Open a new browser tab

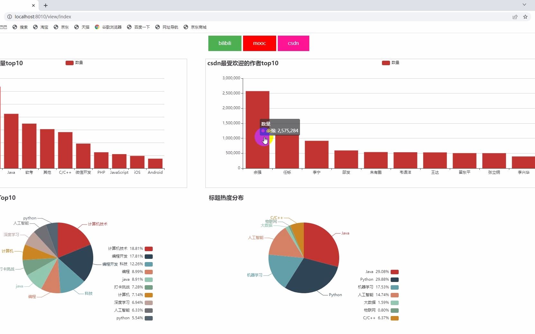tap(46, 5)
